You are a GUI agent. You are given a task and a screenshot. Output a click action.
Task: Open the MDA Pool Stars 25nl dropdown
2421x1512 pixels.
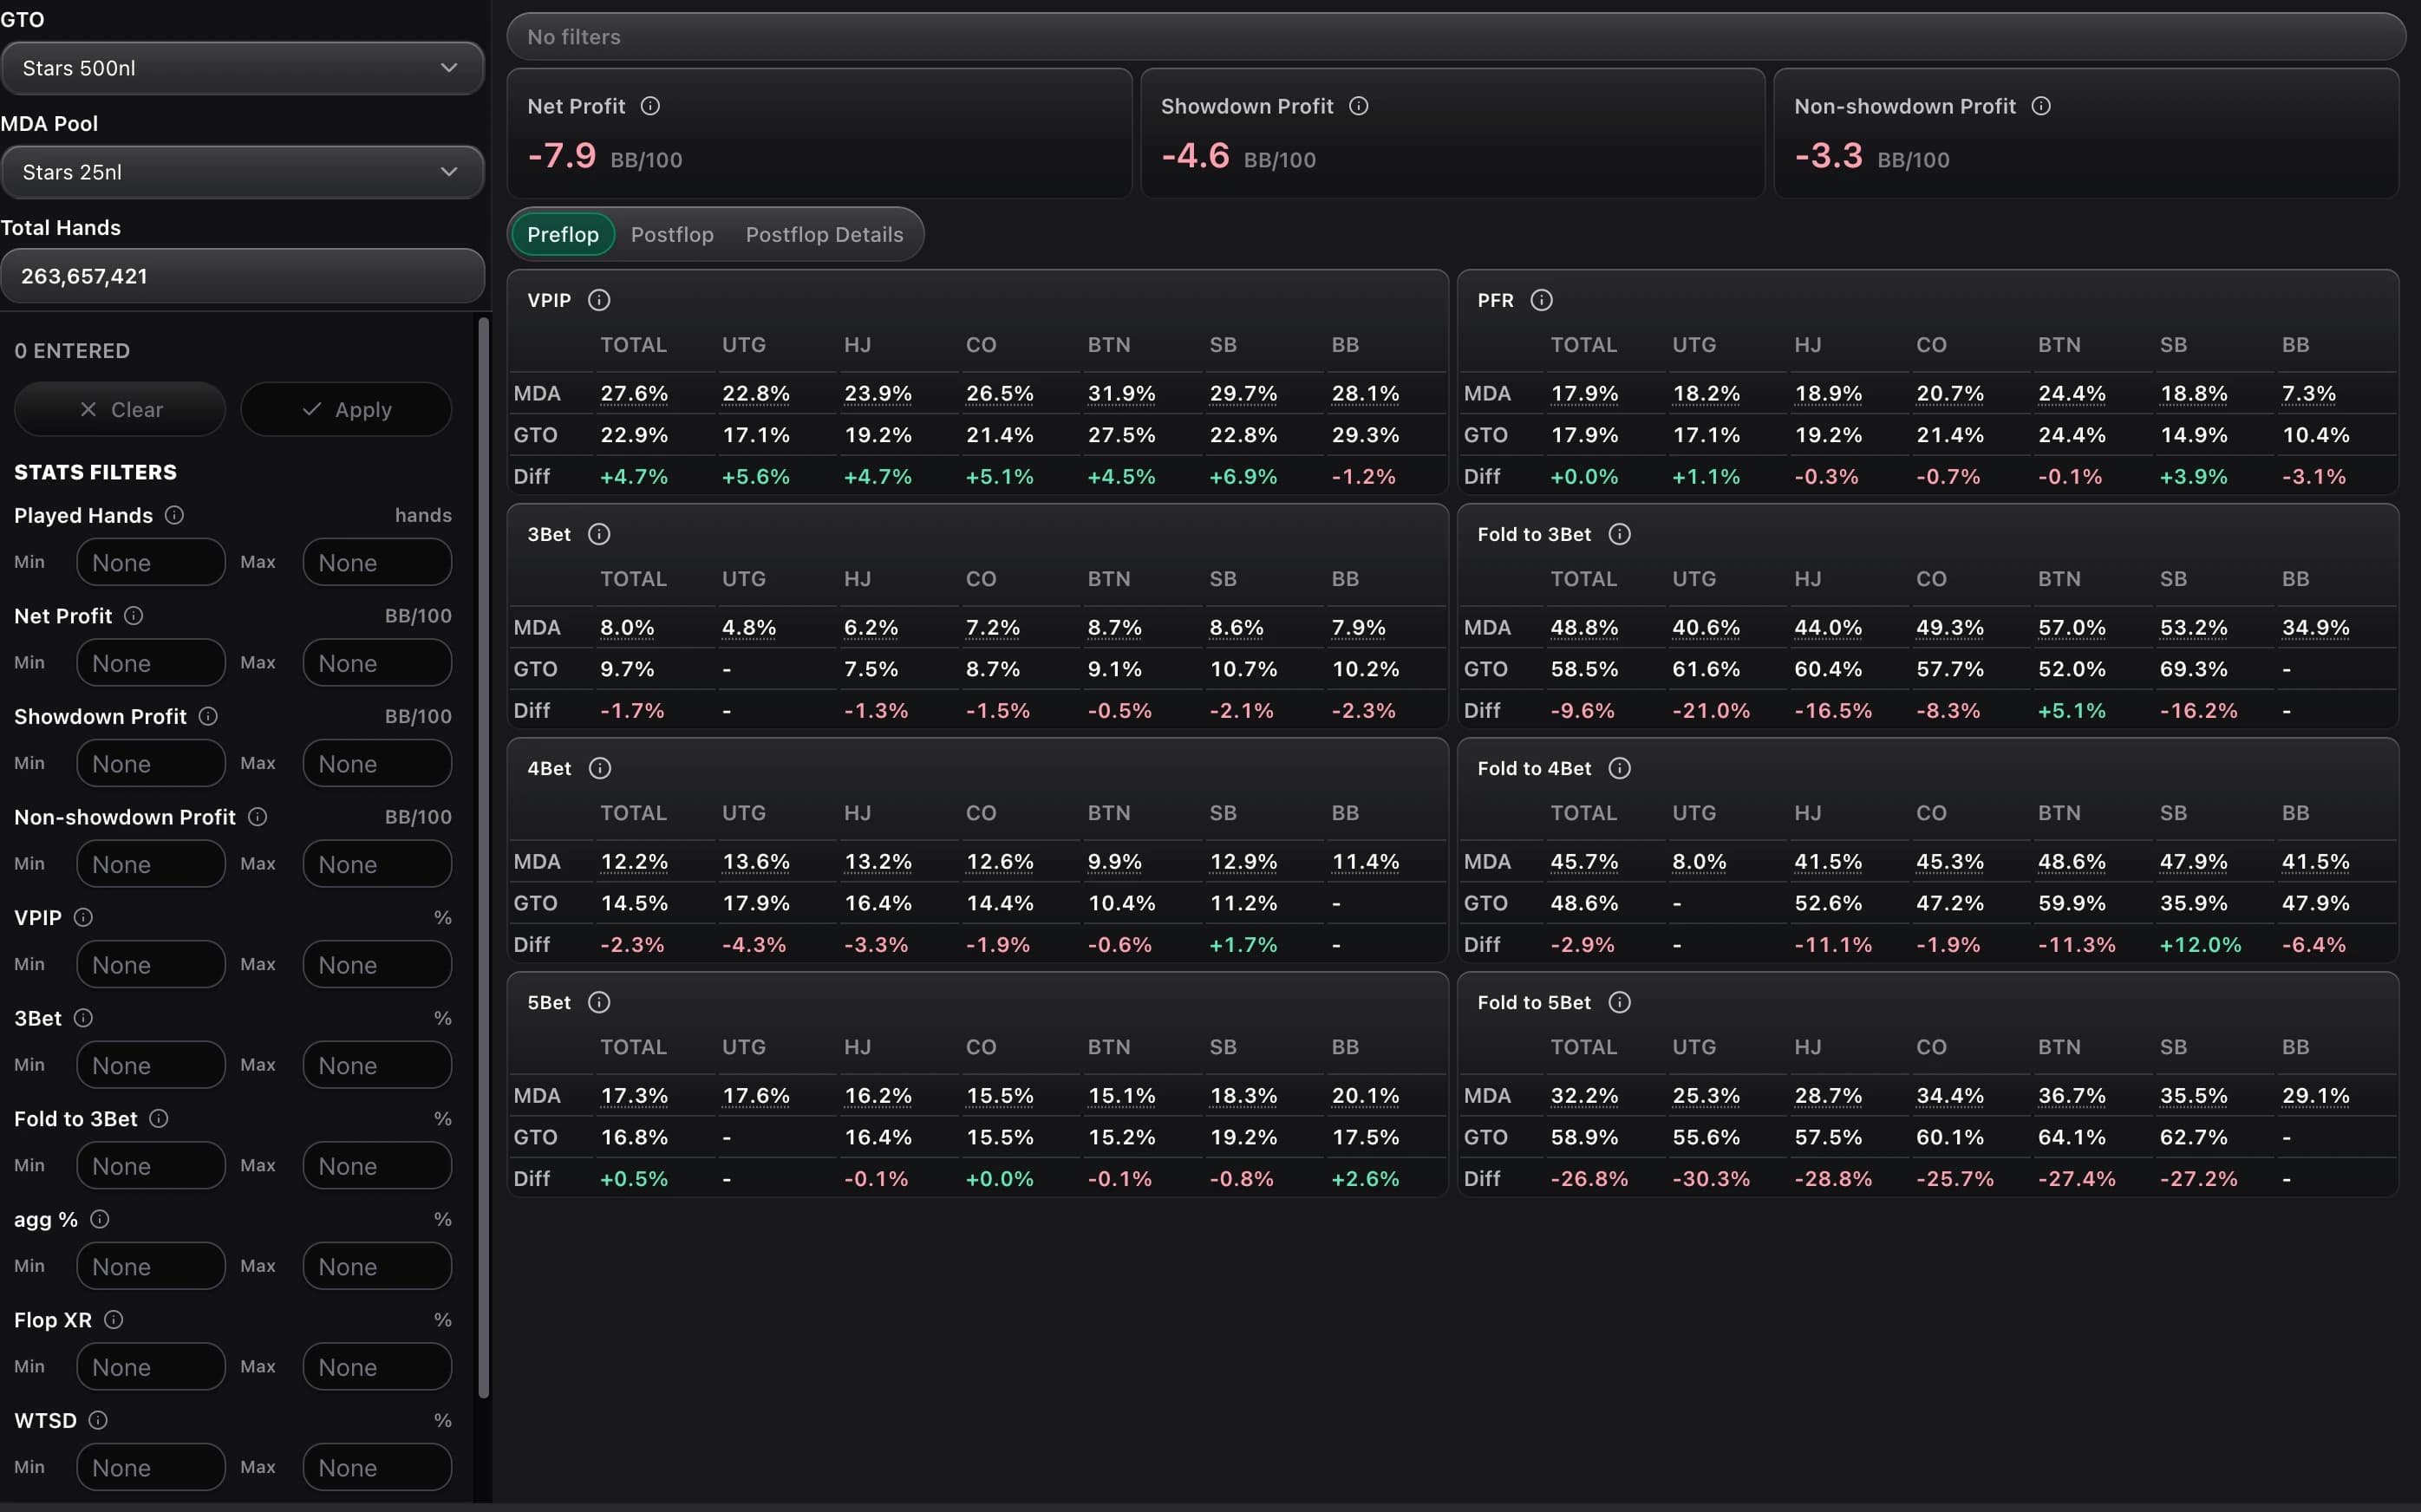(x=242, y=172)
